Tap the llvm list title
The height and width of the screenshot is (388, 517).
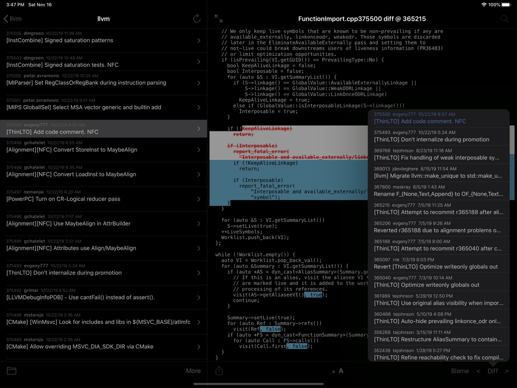point(103,19)
